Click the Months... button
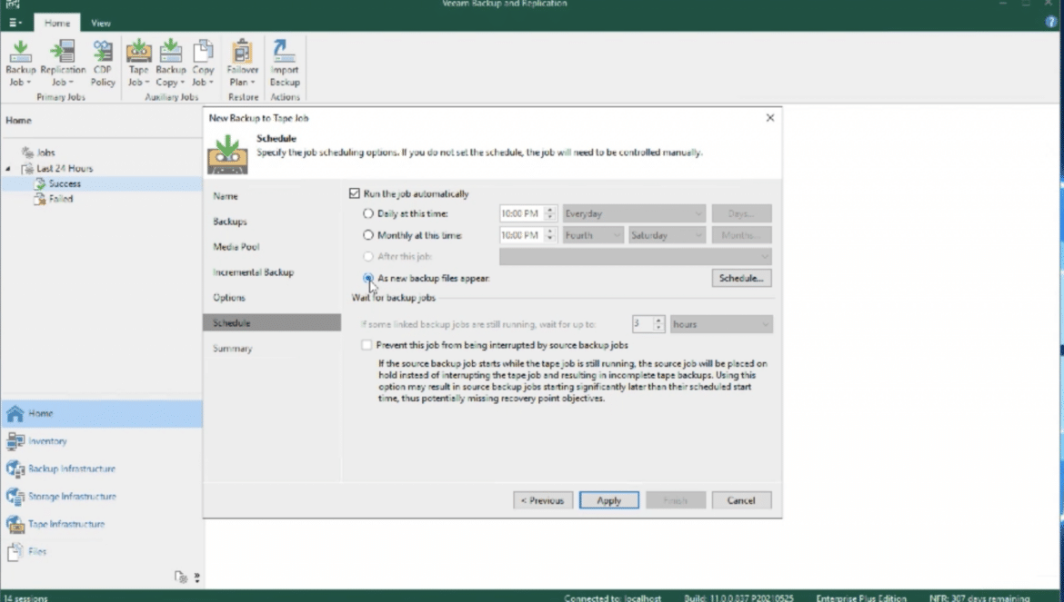 point(741,235)
